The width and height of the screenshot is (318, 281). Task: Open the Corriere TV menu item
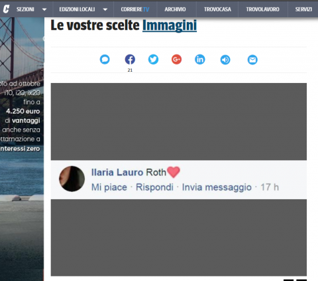tap(135, 9)
